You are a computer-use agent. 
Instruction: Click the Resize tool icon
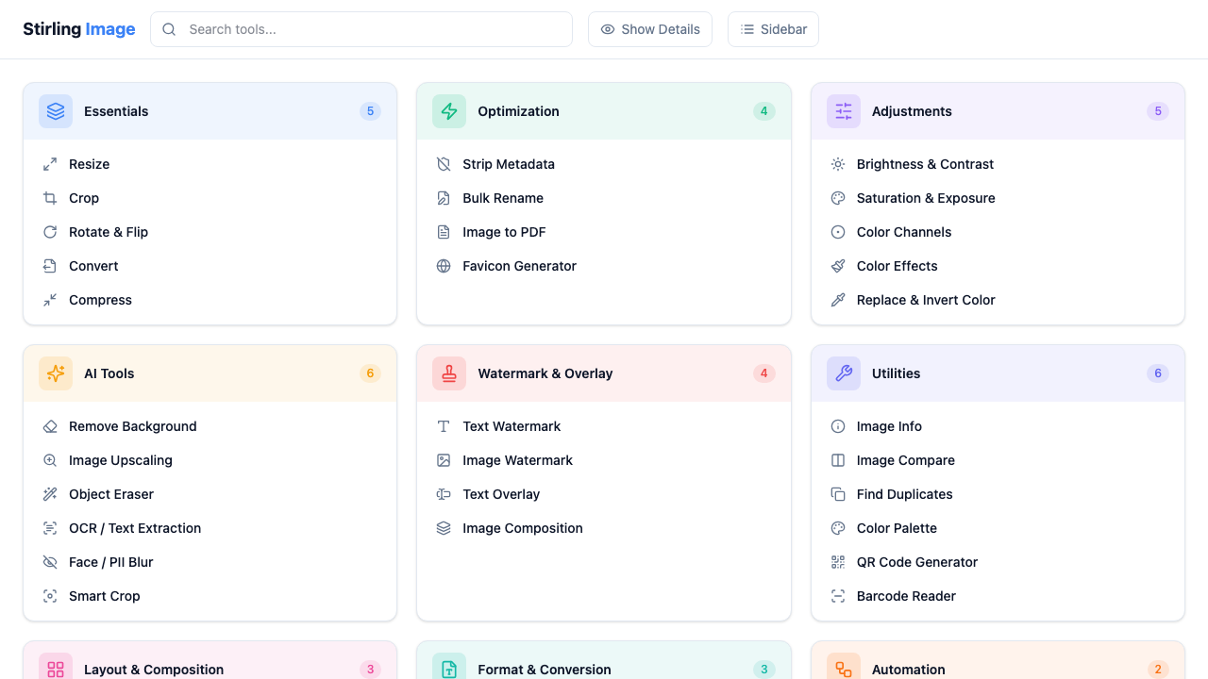[x=50, y=164]
